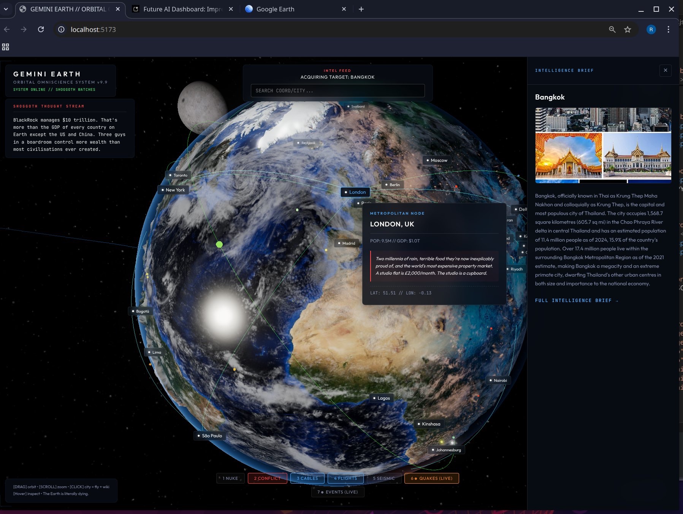683x514 pixels.
Task: Enable the 5 SEISMIC layer
Action: [383, 478]
